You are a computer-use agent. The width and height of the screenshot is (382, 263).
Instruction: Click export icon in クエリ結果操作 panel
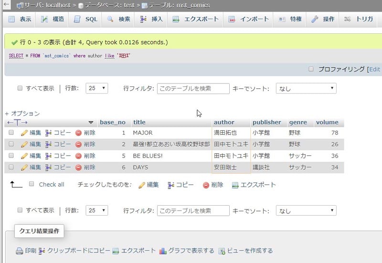[116, 251]
